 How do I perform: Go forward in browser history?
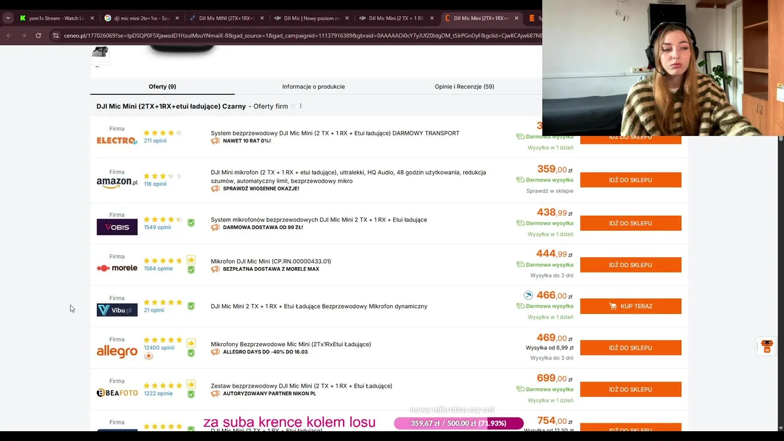pos(23,36)
